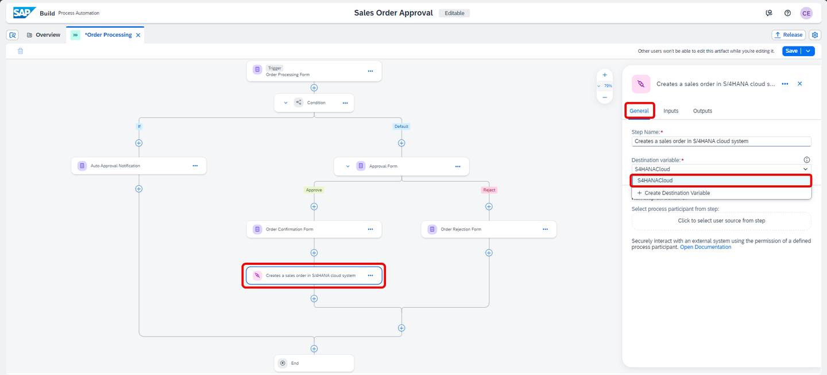Image resolution: width=827 pixels, height=375 pixels.
Task: Click the Condition step branch icon
Action: 299,103
